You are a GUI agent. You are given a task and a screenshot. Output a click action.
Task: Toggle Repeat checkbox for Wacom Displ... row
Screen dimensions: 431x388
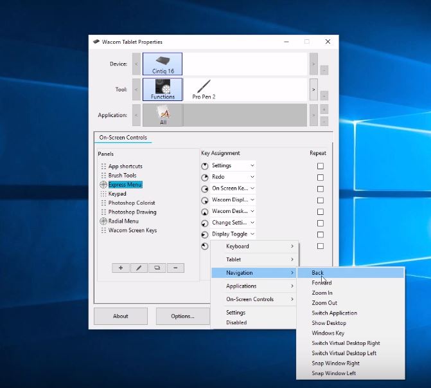coord(321,201)
